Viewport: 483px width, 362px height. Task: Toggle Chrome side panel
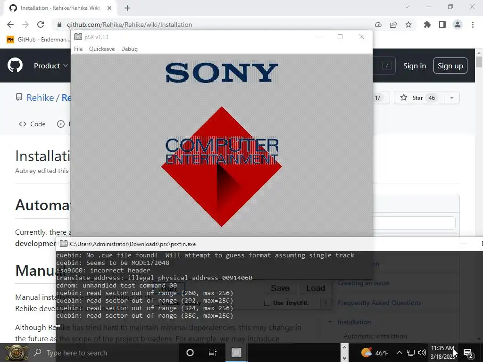442,25
